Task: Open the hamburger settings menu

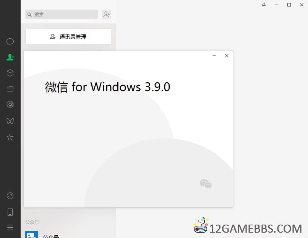Action: tap(10, 228)
